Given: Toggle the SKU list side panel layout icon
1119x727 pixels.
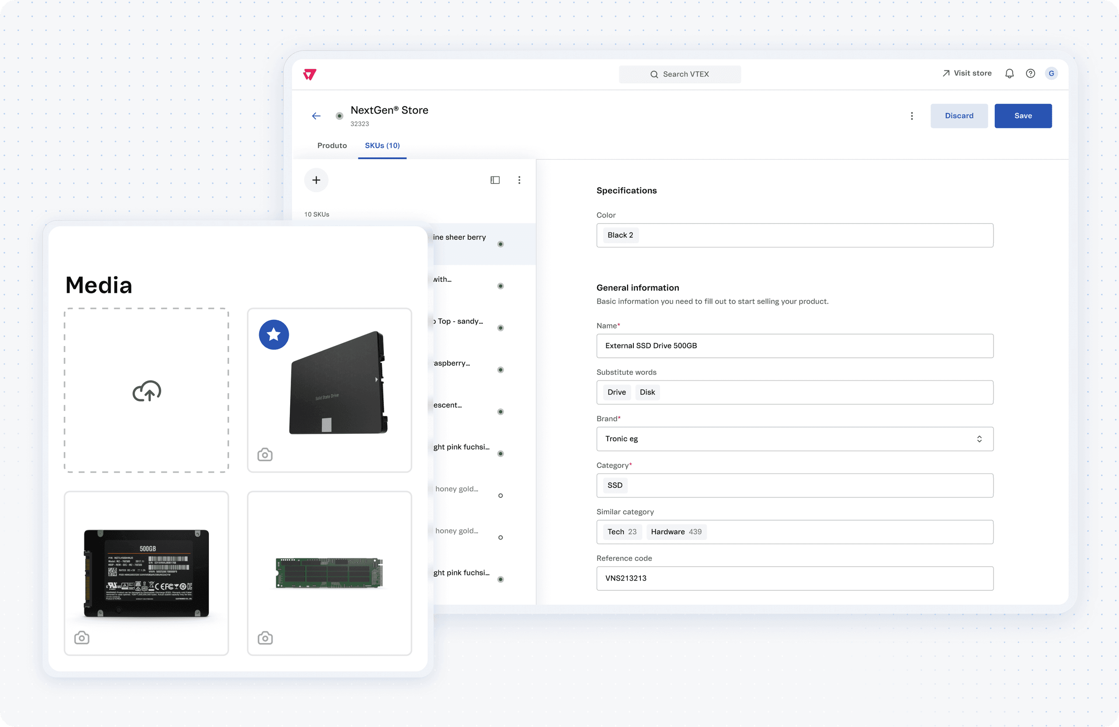Looking at the screenshot, I should click(495, 180).
